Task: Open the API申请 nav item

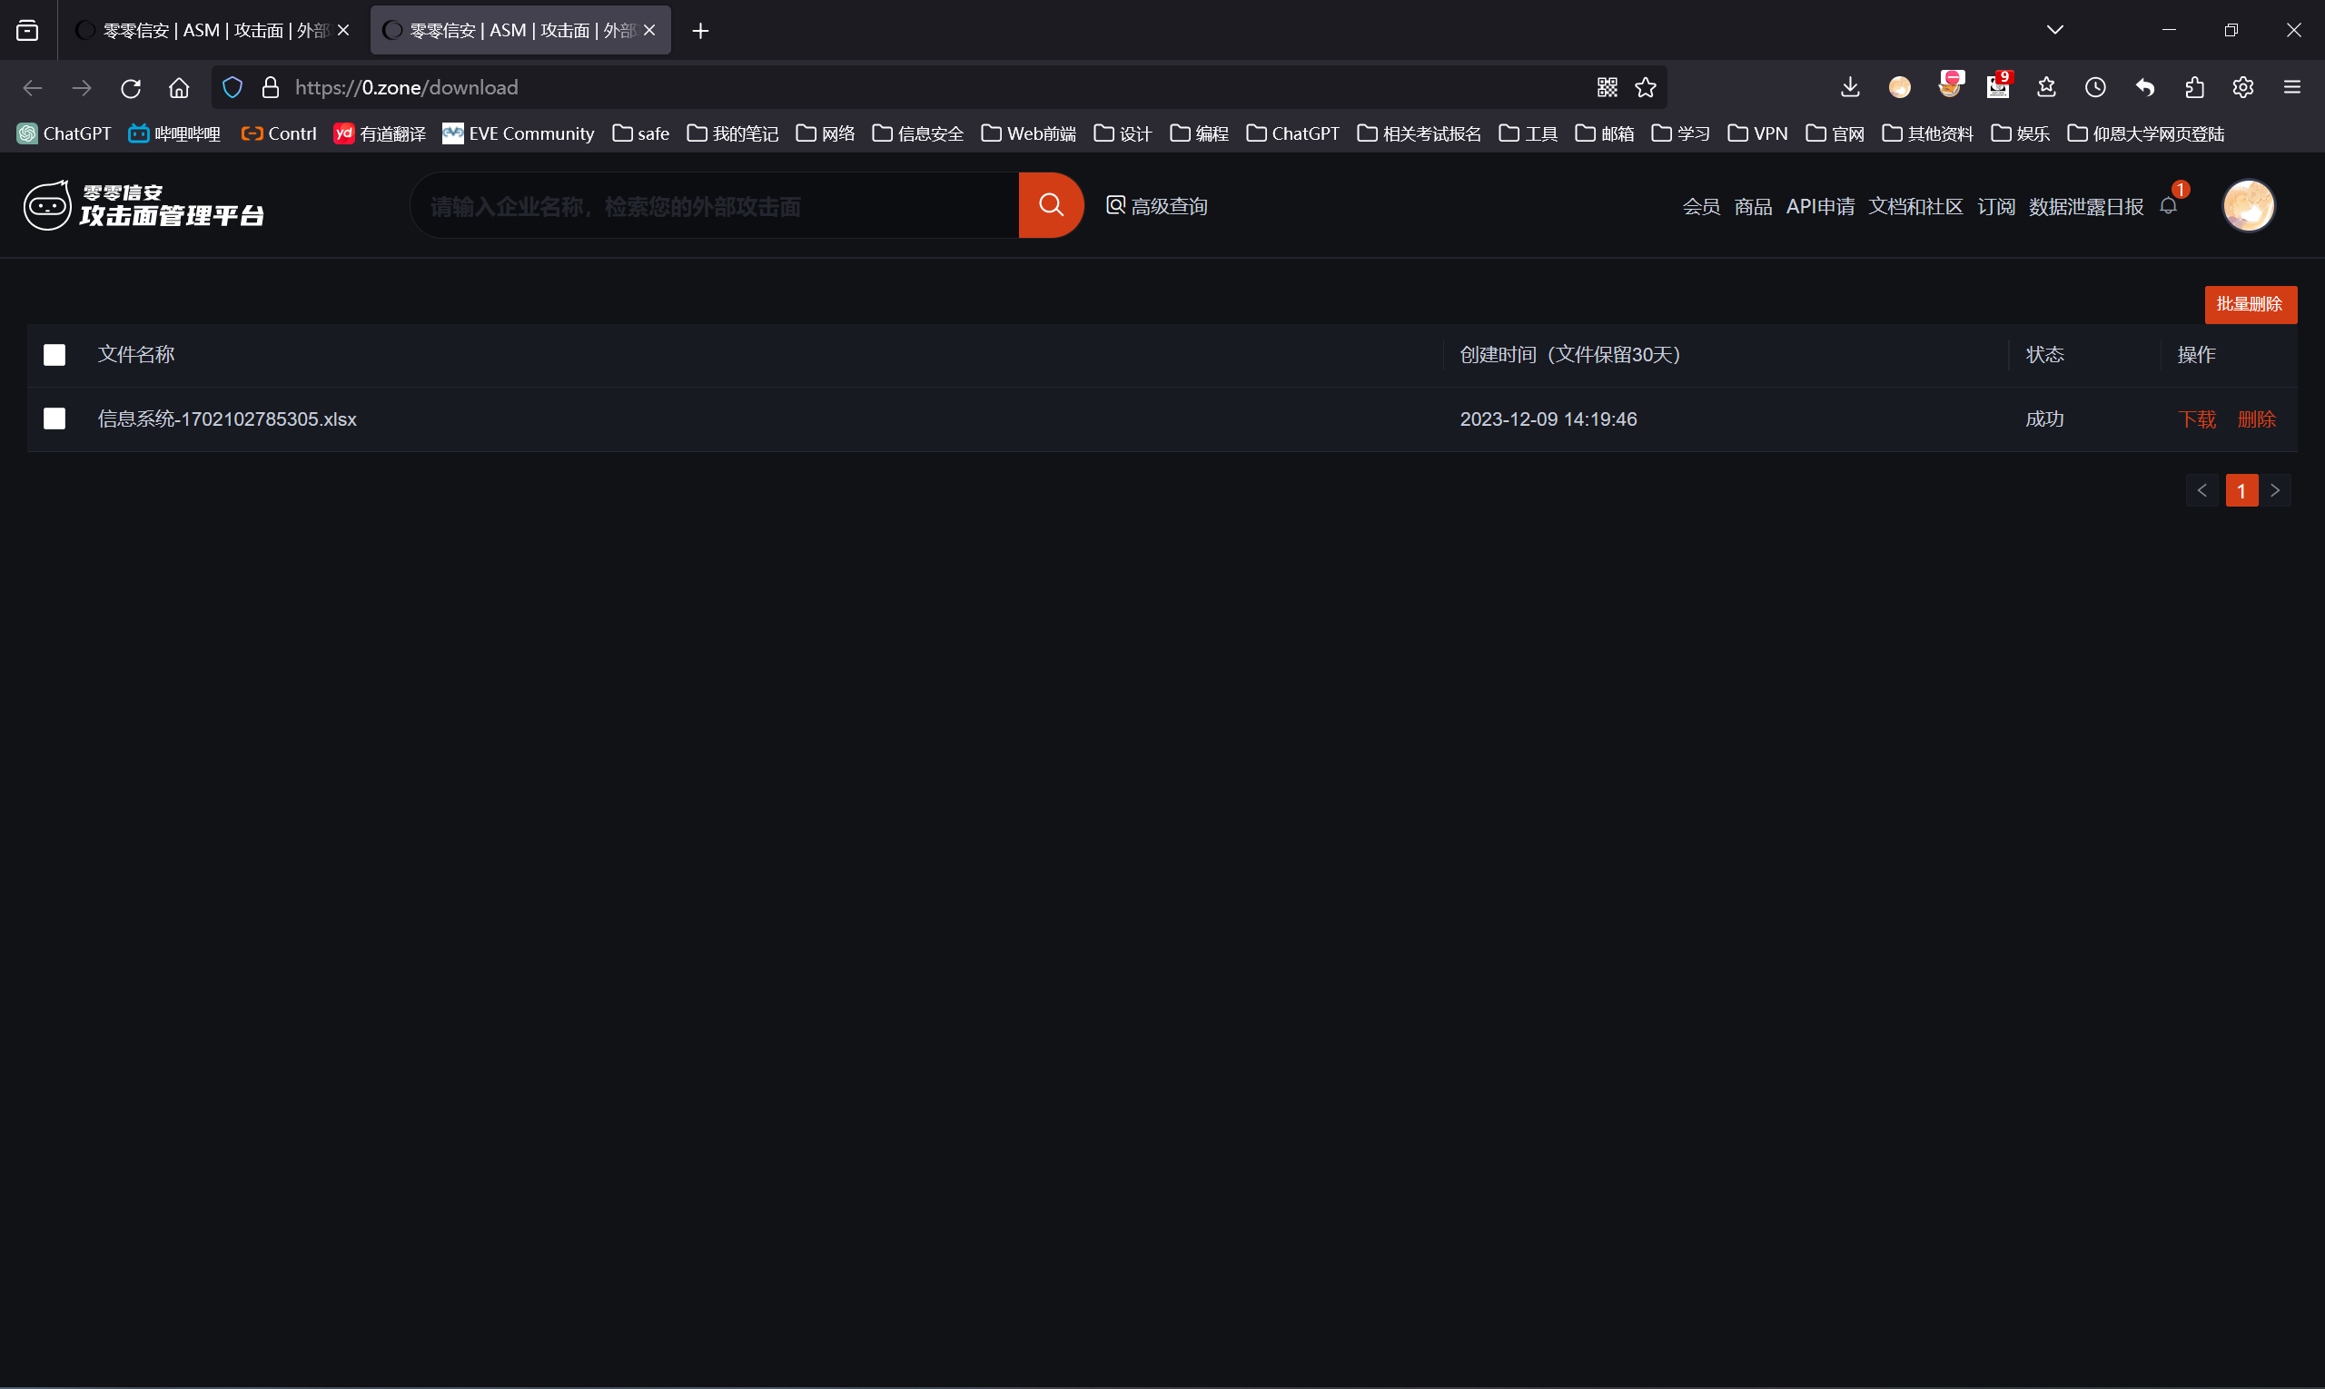Action: 1819,206
